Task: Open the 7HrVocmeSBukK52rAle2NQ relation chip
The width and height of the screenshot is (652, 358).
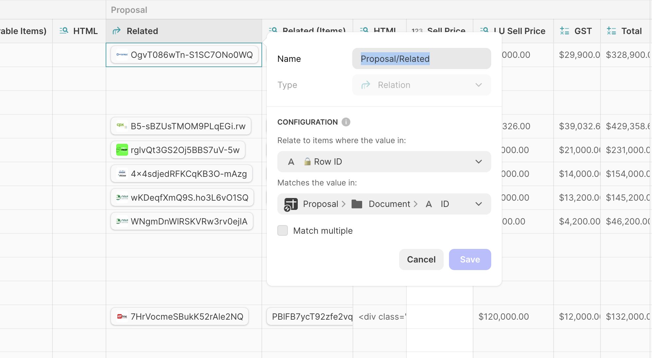Action: tap(180, 317)
